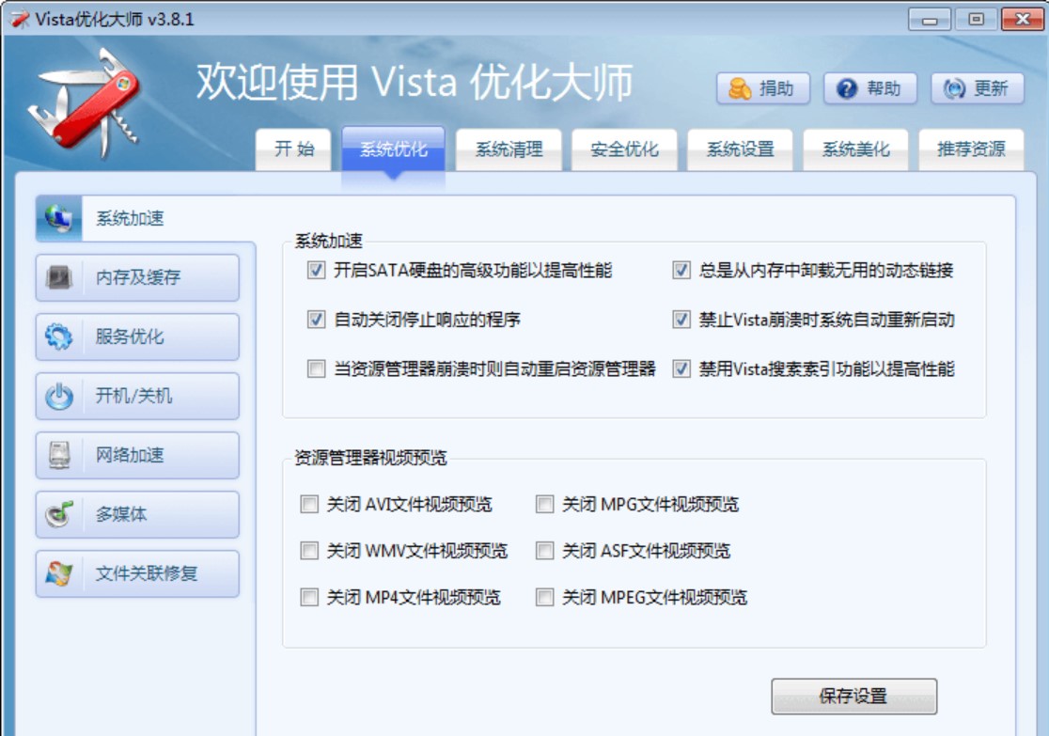Viewport: 1049px width, 736px height.
Task: Click the 更新 update button
Action: tap(978, 88)
